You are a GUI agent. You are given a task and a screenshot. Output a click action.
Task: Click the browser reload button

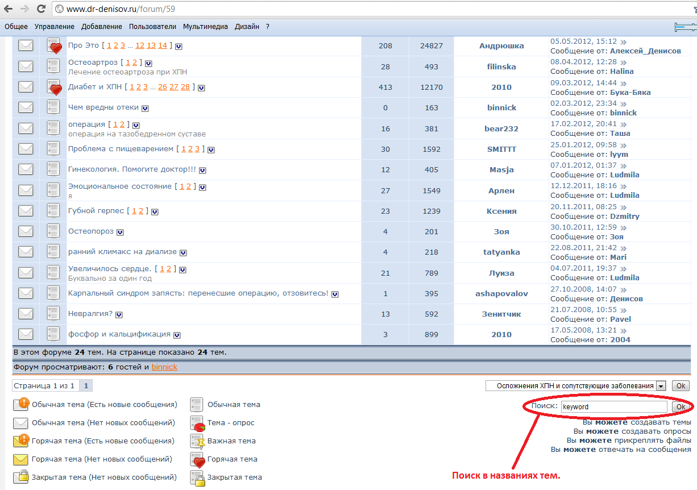(x=41, y=9)
